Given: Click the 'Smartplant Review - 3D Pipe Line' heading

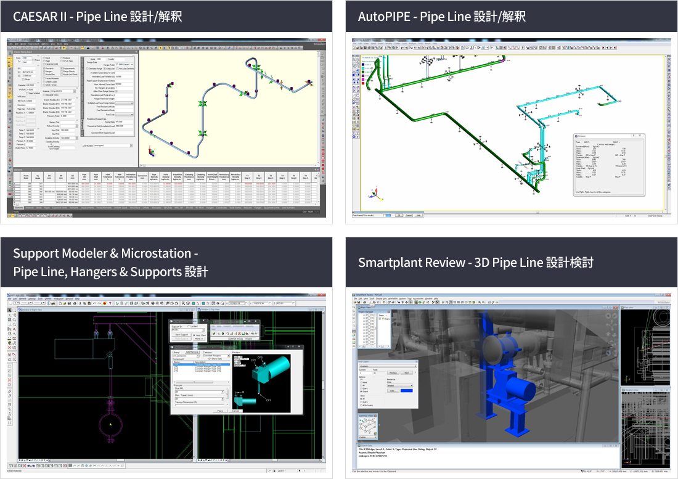Looking at the screenshot, I should 476,263.
